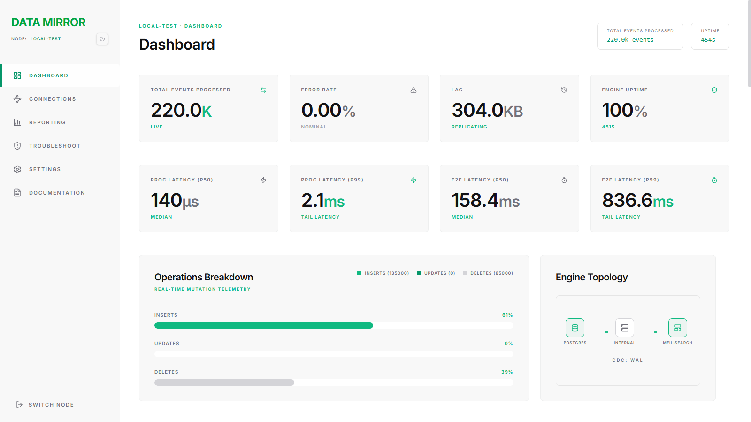This screenshot has height=422, width=751.
Task: Click the LIVE status text
Action: tap(157, 127)
